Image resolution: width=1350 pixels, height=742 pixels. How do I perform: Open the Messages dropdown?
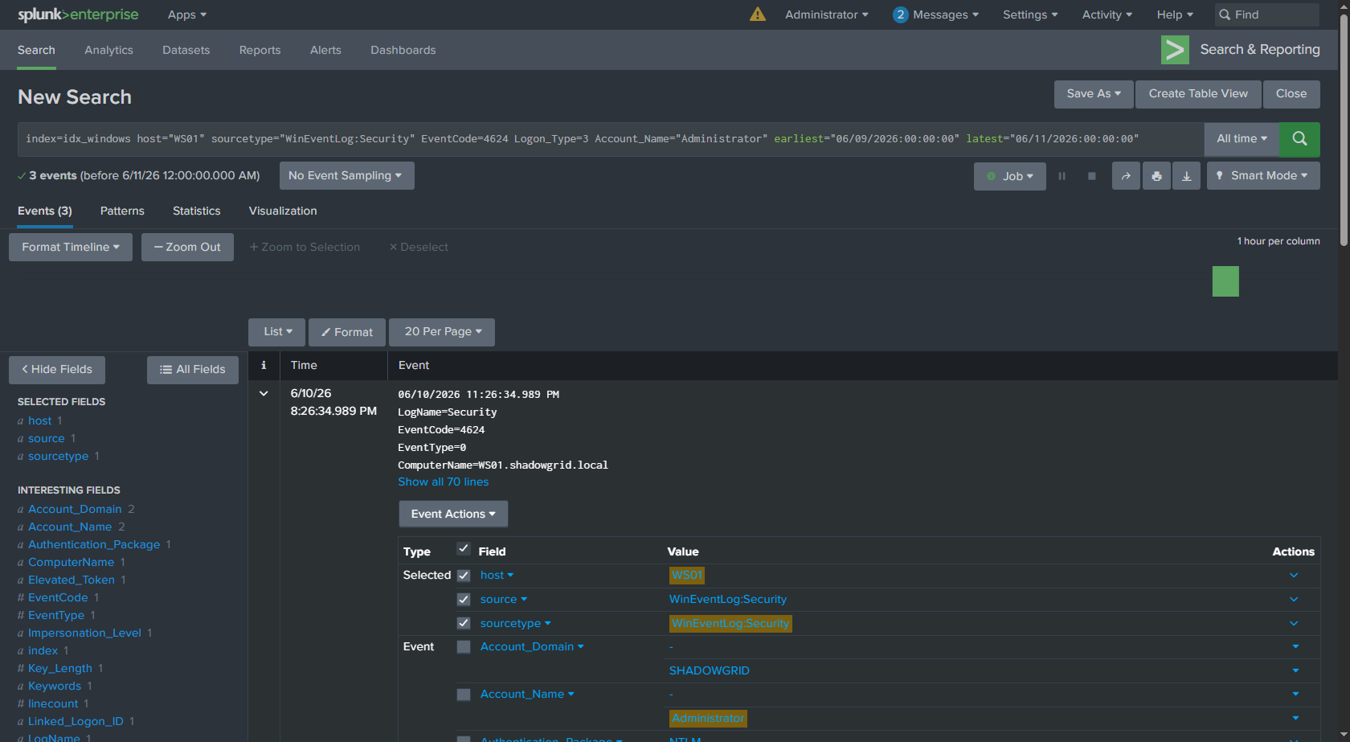tap(936, 14)
